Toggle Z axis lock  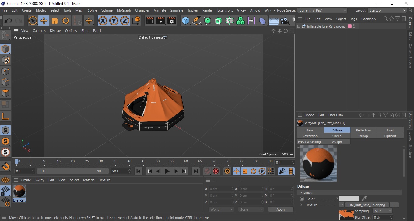coord(125,21)
